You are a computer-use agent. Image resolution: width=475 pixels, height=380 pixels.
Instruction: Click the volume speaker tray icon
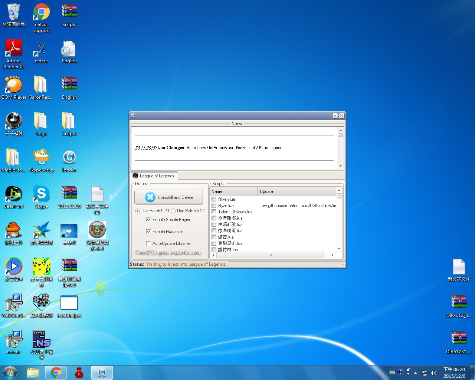point(433,373)
